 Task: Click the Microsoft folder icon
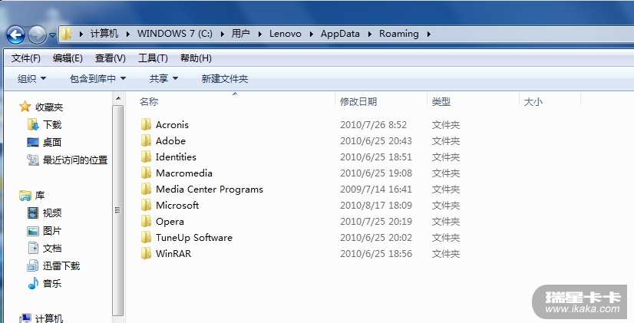point(146,206)
